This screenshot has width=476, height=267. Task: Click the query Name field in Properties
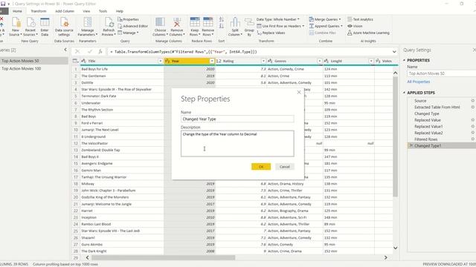441,73
